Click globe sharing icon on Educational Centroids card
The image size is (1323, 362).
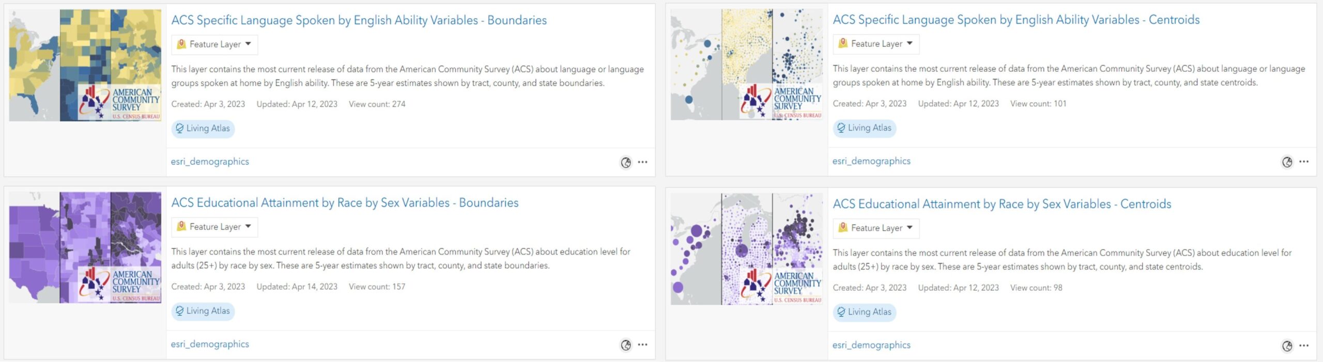1287,346
